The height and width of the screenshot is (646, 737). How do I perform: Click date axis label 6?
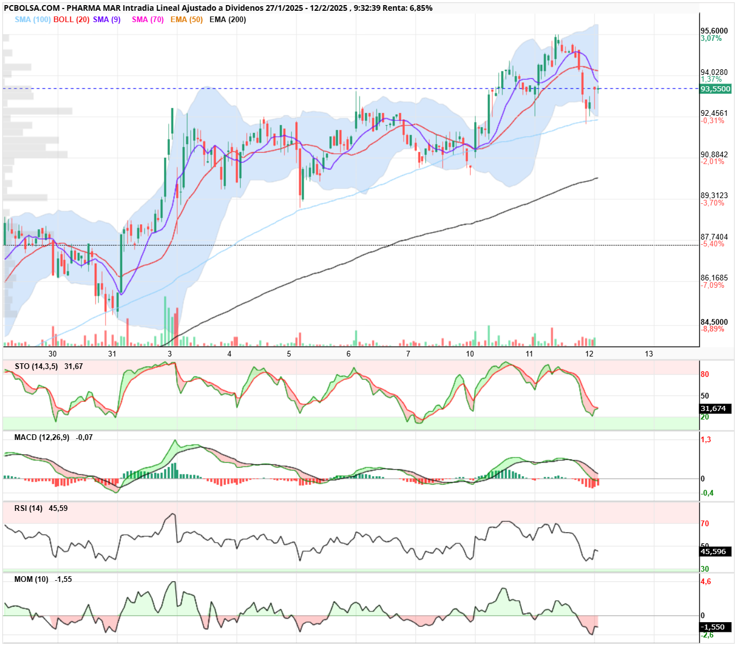[x=349, y=354]
